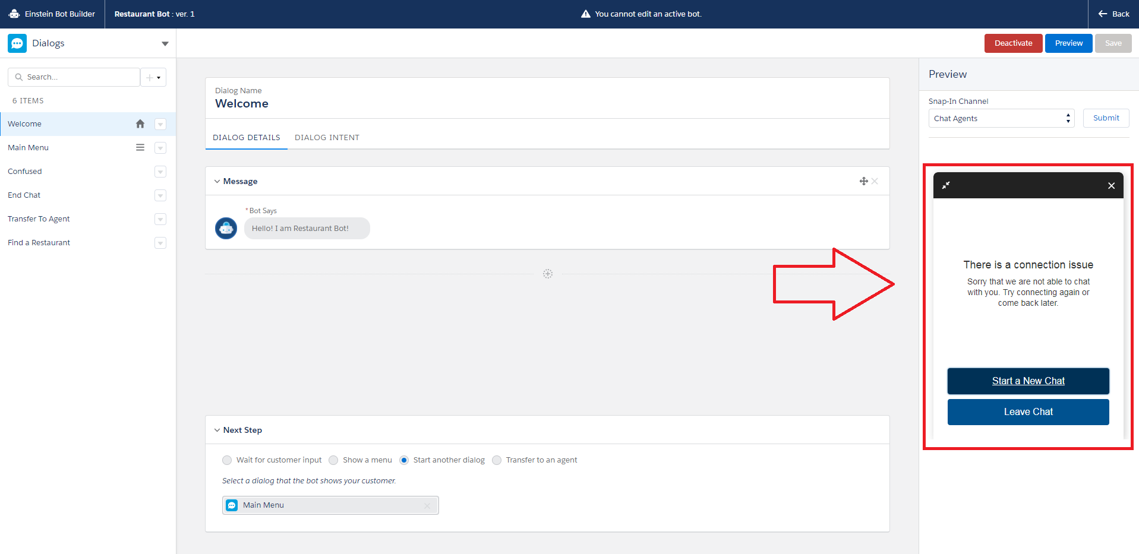
Task: Click the bot avatar beside the greeting message
Action: (226, 228)
